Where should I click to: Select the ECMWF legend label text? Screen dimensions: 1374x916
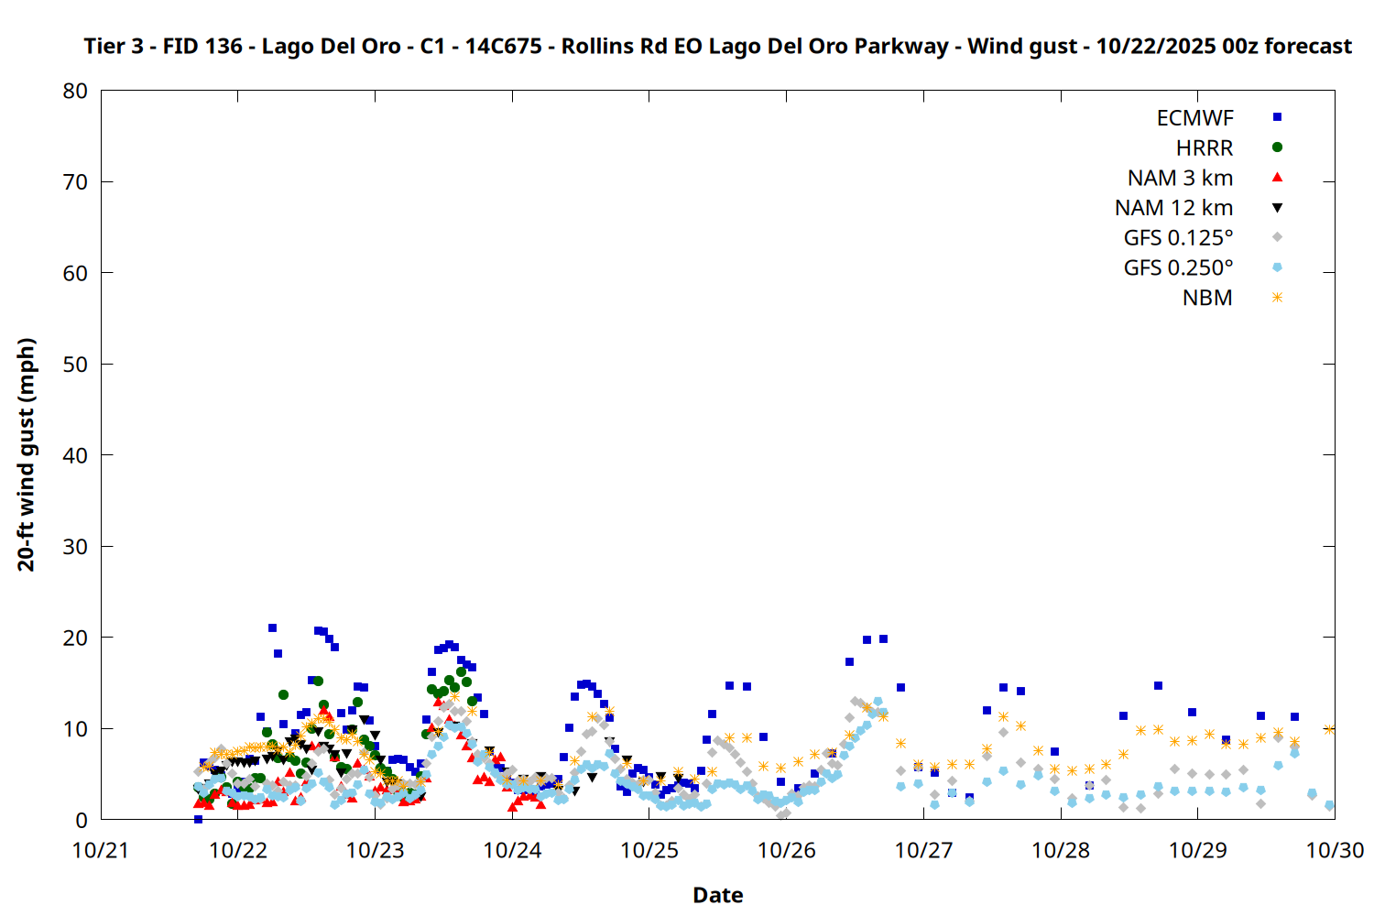pos(1194,118)
